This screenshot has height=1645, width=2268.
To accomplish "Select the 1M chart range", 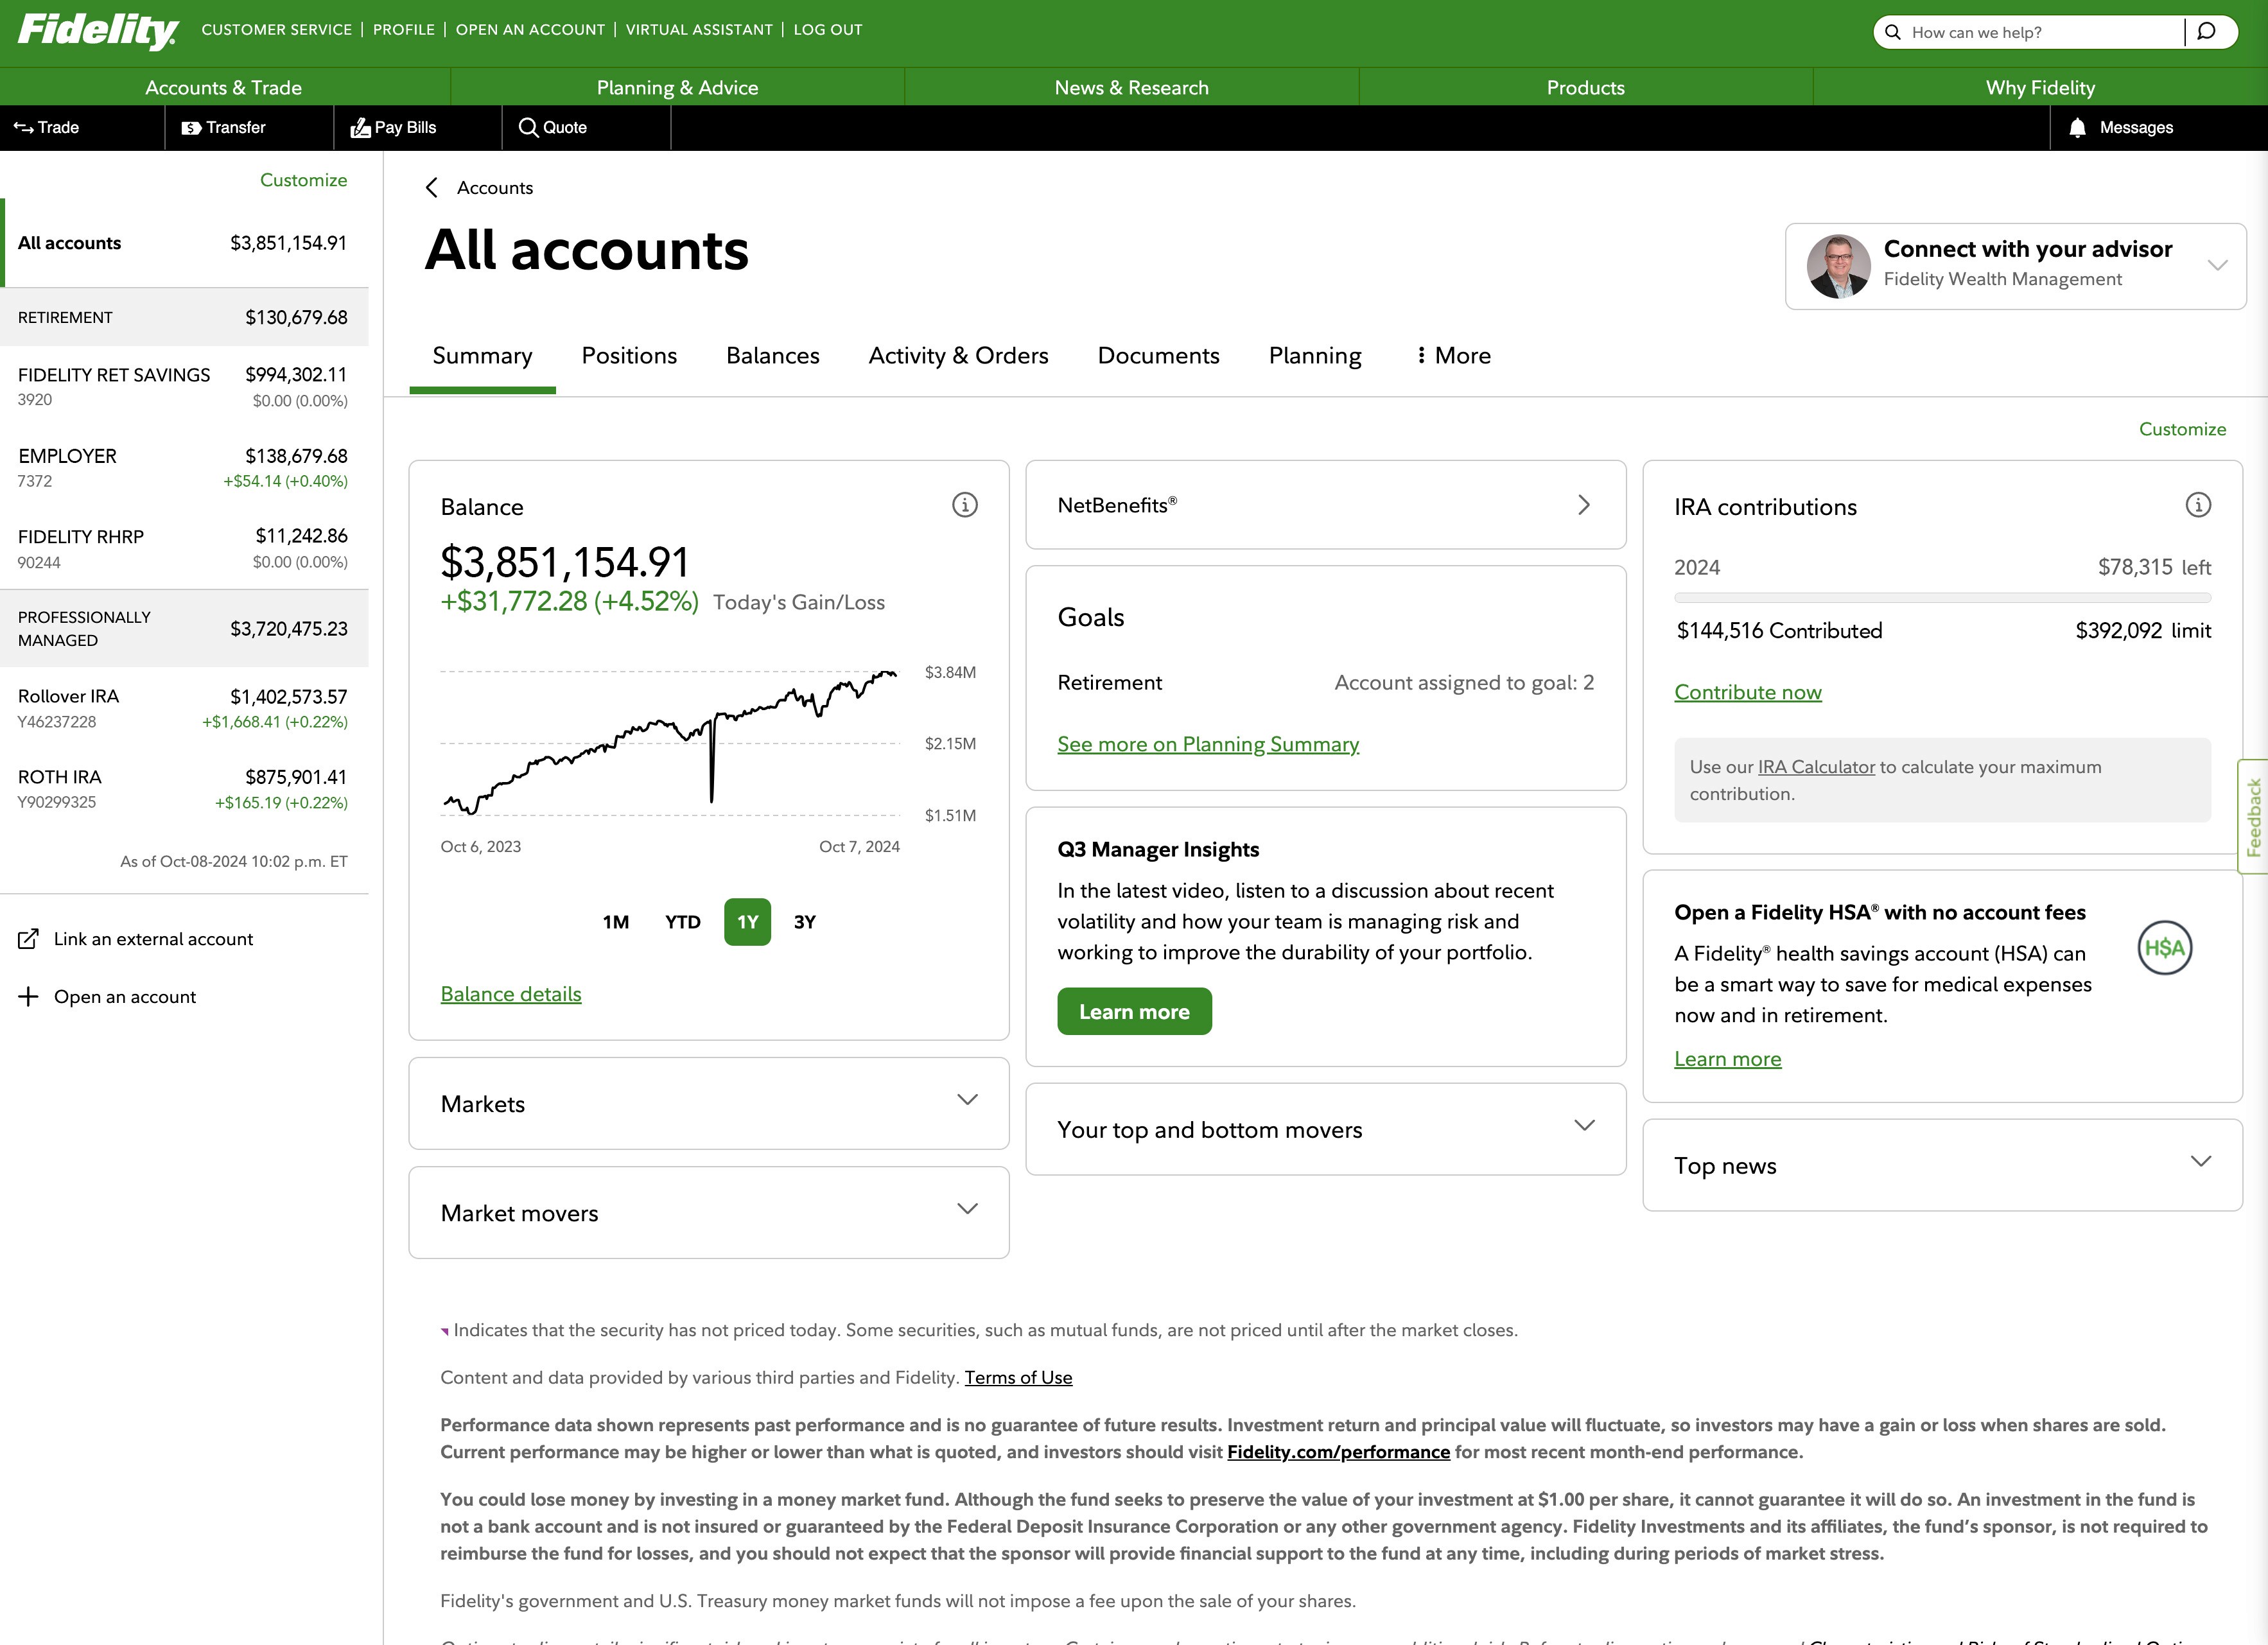I will (x=616, y=922).
